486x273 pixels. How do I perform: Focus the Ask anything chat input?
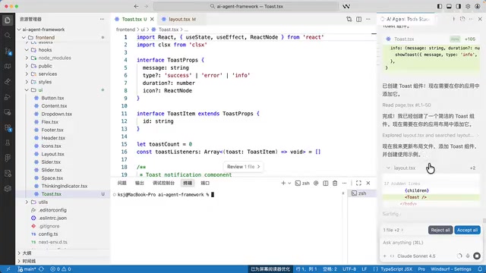pos(431,243)
